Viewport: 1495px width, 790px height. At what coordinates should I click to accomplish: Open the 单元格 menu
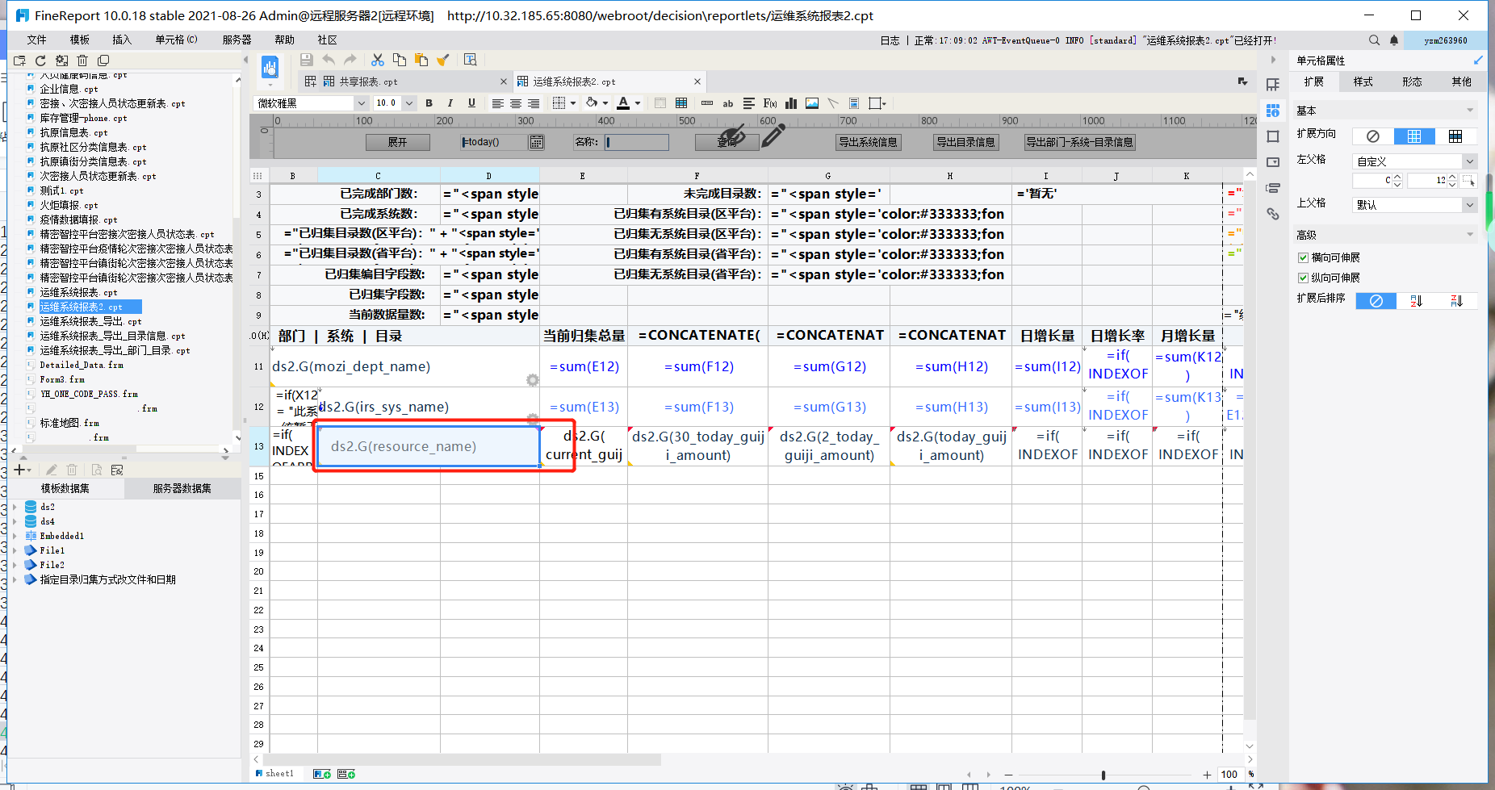tap(176, 40)
